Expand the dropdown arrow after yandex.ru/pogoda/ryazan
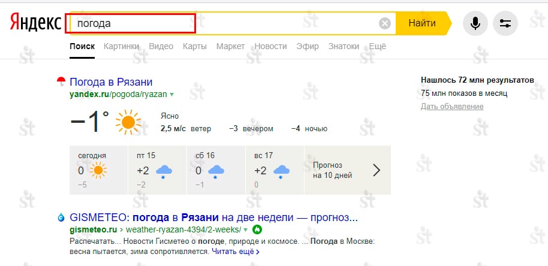Viewport: 548px width, 266px height. click(172, 94)
